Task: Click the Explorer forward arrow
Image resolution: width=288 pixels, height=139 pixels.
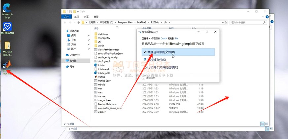Action: point(70,22)
